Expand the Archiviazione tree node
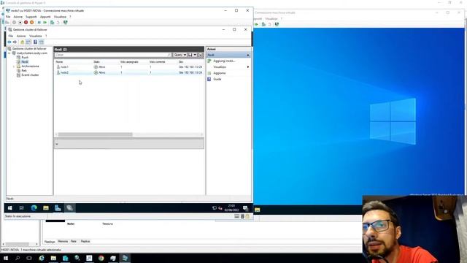Viewport: 467px width, 263px height. point(14,66)
